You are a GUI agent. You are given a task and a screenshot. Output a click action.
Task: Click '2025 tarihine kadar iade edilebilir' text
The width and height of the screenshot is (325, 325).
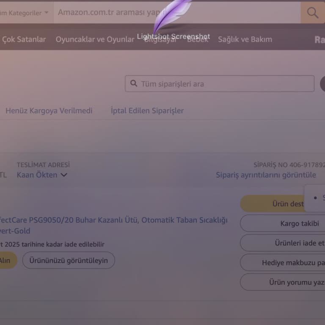coord(54,244)
